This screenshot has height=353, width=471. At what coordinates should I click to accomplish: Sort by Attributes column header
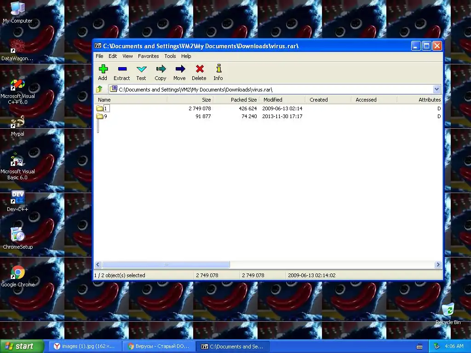419,100
